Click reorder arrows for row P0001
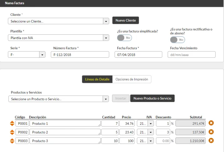The image size is (224, 152). [x=12, y=123]
